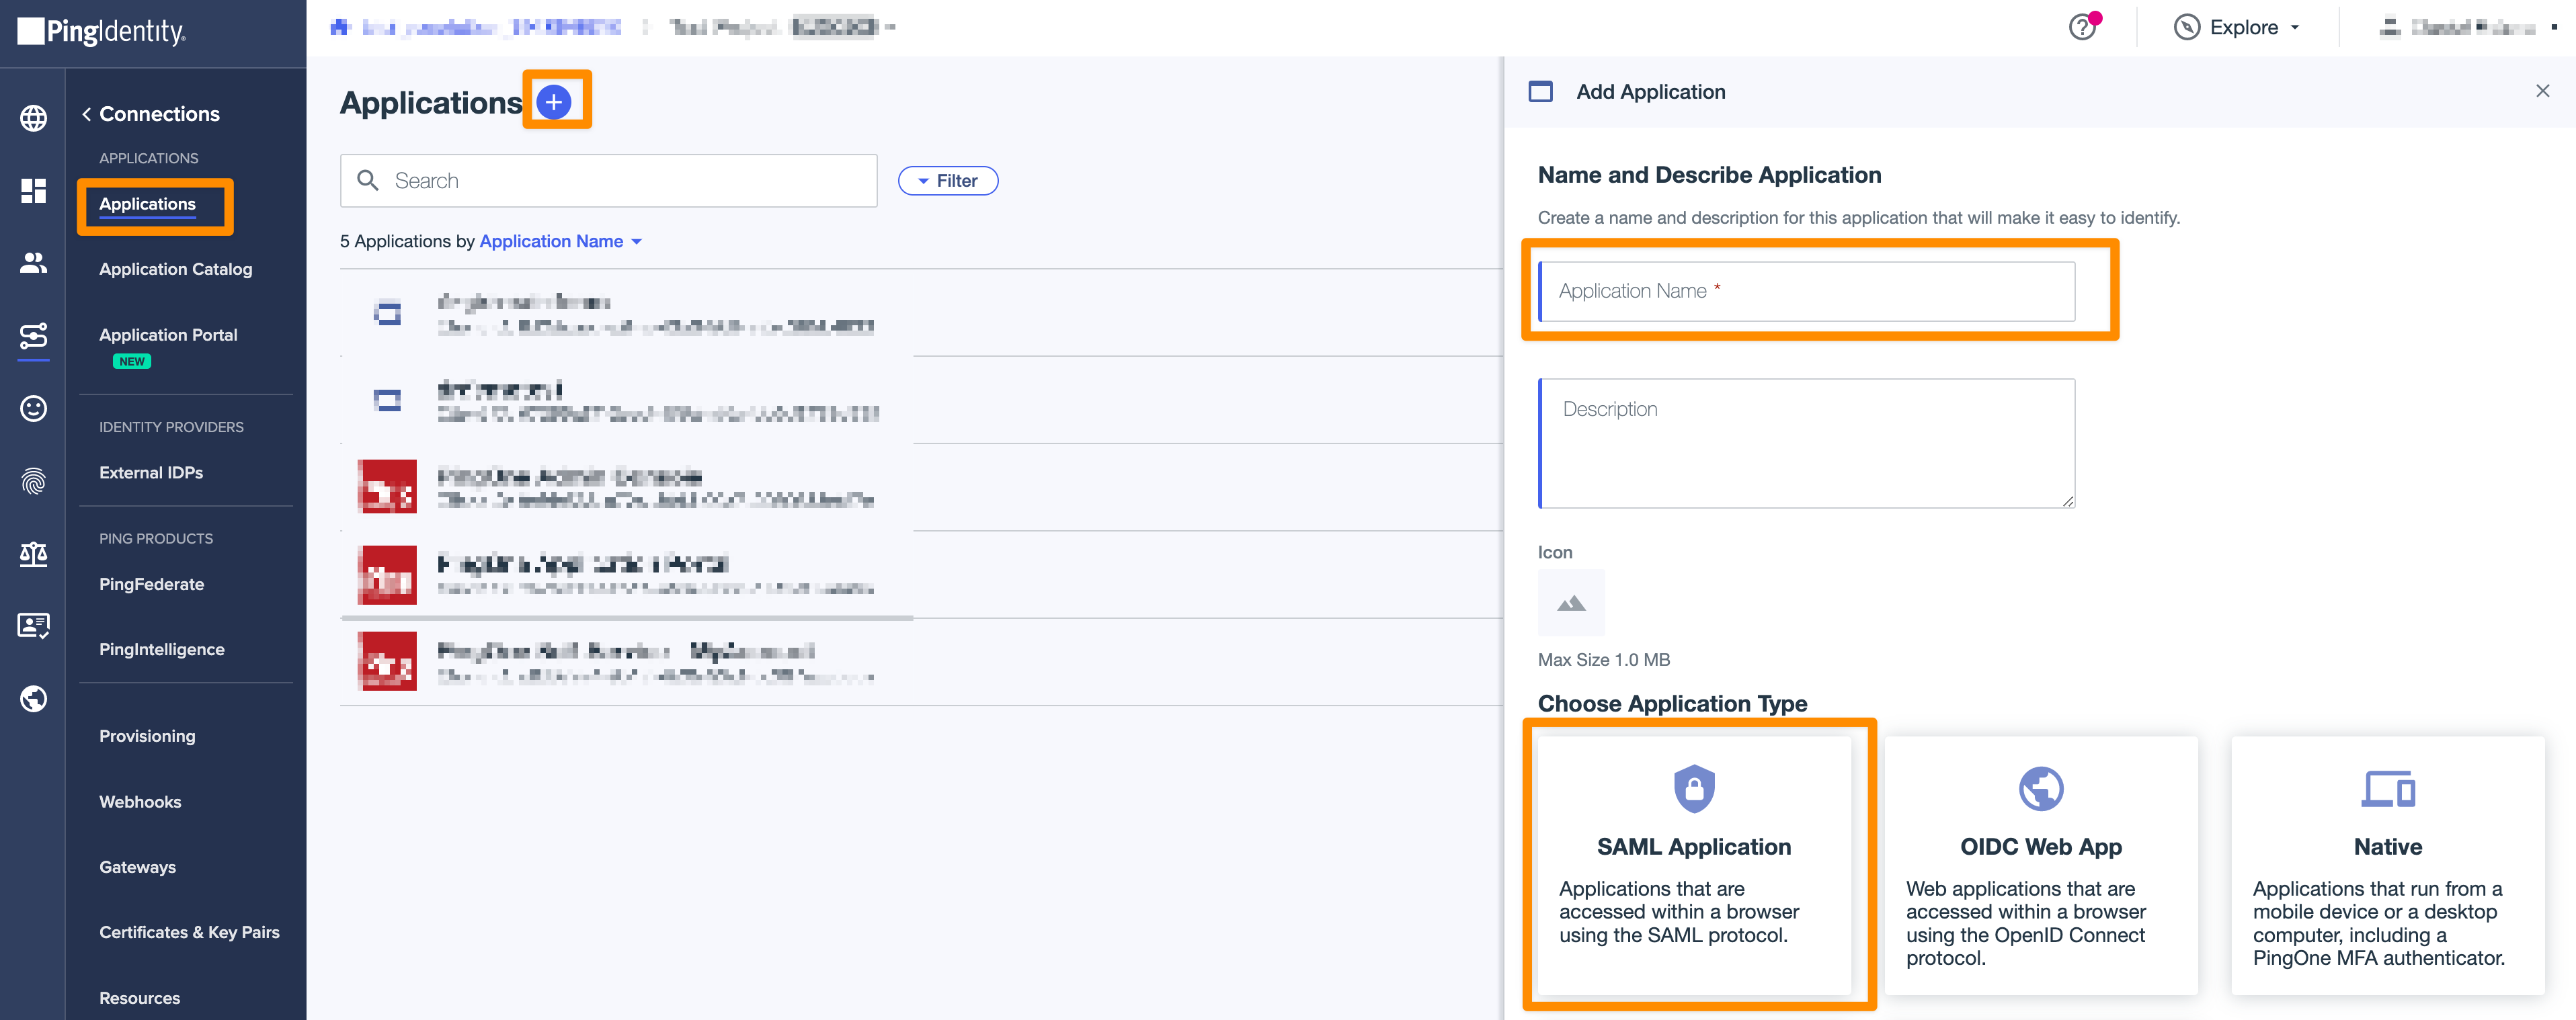Choose Native application type card
The width and height of the screenshot is (2576, 1020).
click(2387, 865)
